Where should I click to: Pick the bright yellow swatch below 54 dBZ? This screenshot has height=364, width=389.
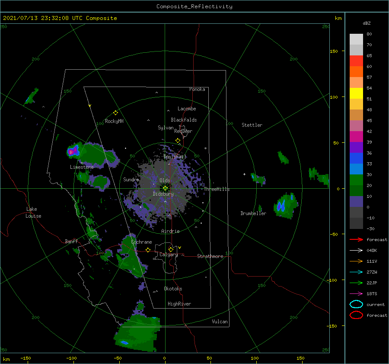356,93
